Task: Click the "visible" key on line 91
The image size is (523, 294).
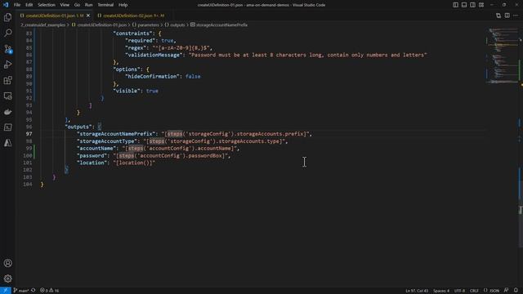Action: [127, 91]
